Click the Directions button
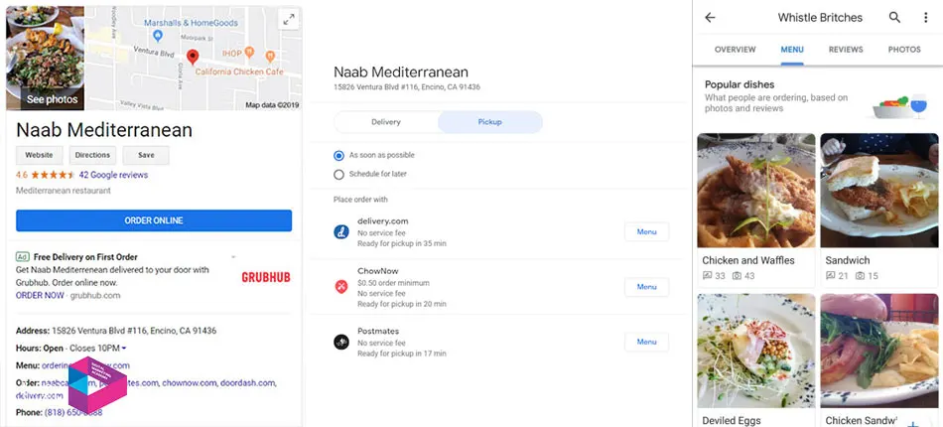Viewport: 943px width, 427px height. pyautogui.click(x=92, y=155)
